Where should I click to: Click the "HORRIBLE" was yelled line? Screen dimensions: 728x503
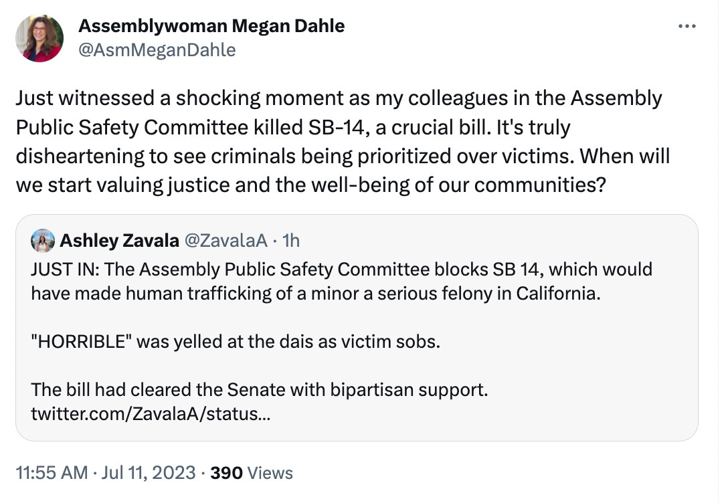click(236, 341)
